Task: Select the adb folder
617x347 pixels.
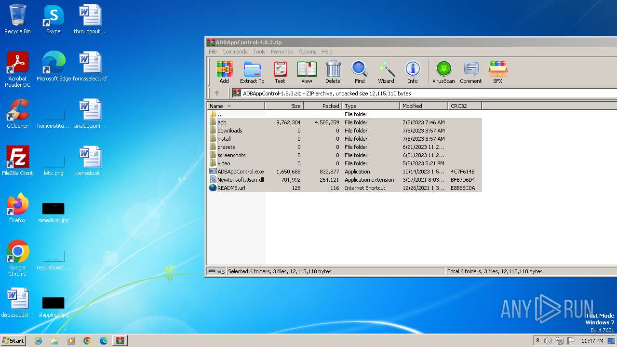Action: (x=345, y=122)
